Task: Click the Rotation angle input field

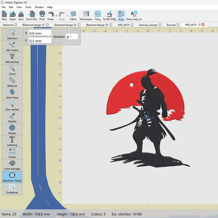Action: tap(72, 37)
